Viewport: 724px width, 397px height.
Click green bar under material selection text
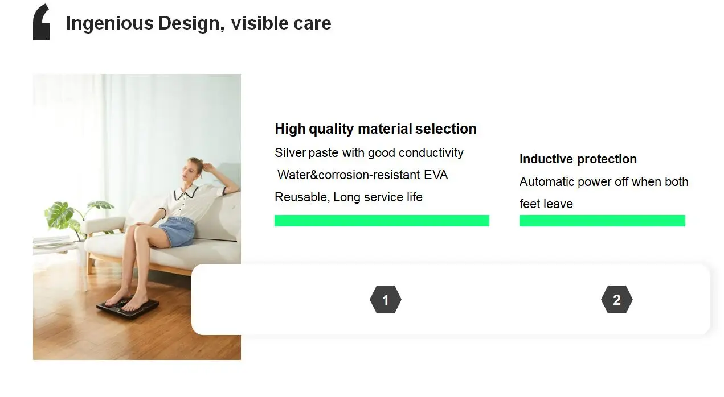coord(382,221)
